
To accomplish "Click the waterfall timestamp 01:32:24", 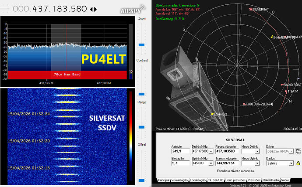I will pos(29,114).
